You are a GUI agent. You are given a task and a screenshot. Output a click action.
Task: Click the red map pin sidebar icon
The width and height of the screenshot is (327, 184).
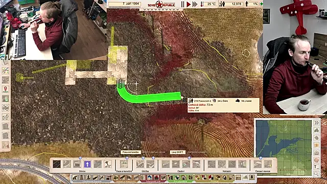tap(6, 89)
